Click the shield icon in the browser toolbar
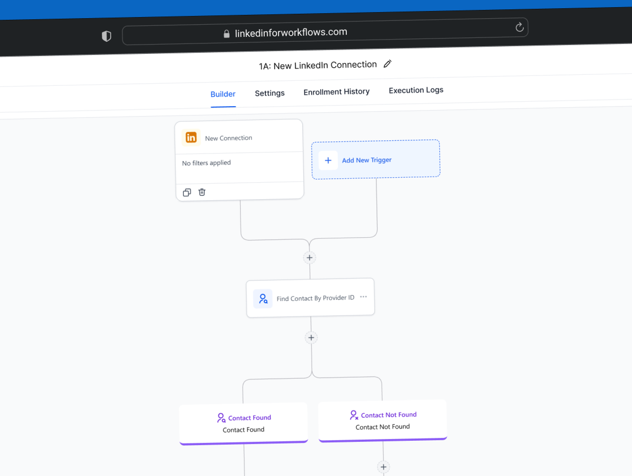 click(x=106, y=35)
